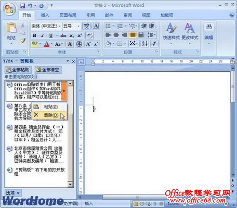Screen dimensions: 237x208
Task: Apply text highlight color
Action: 34,44
